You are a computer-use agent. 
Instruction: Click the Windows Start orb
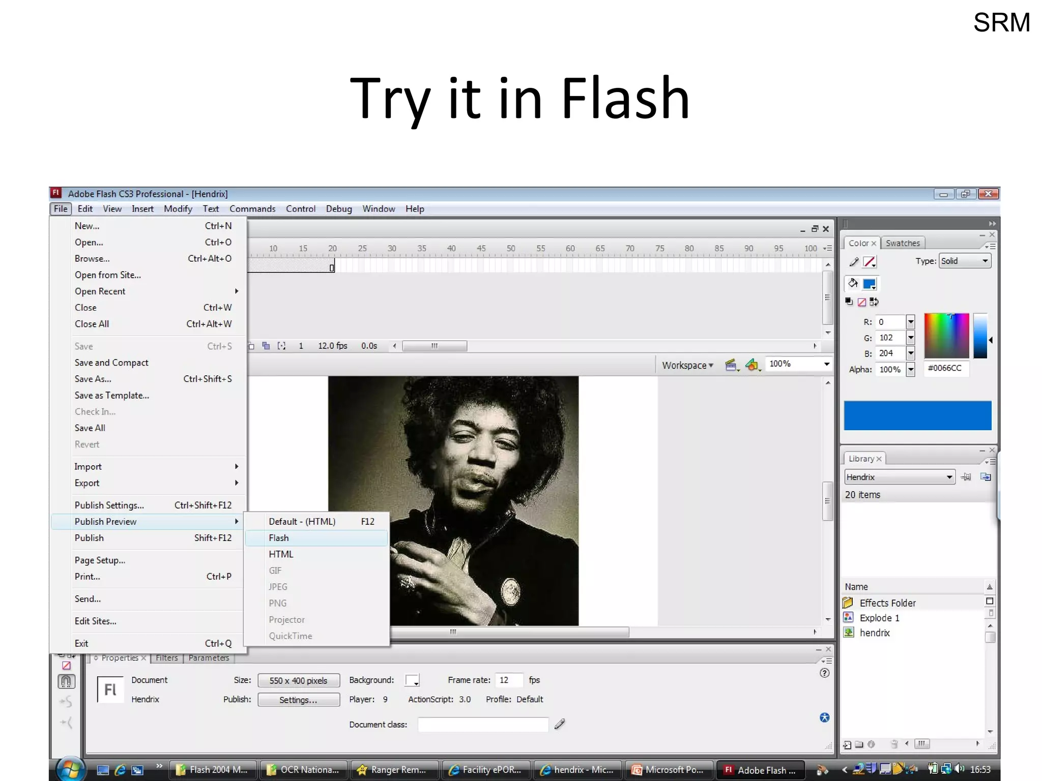coord(70,769)
